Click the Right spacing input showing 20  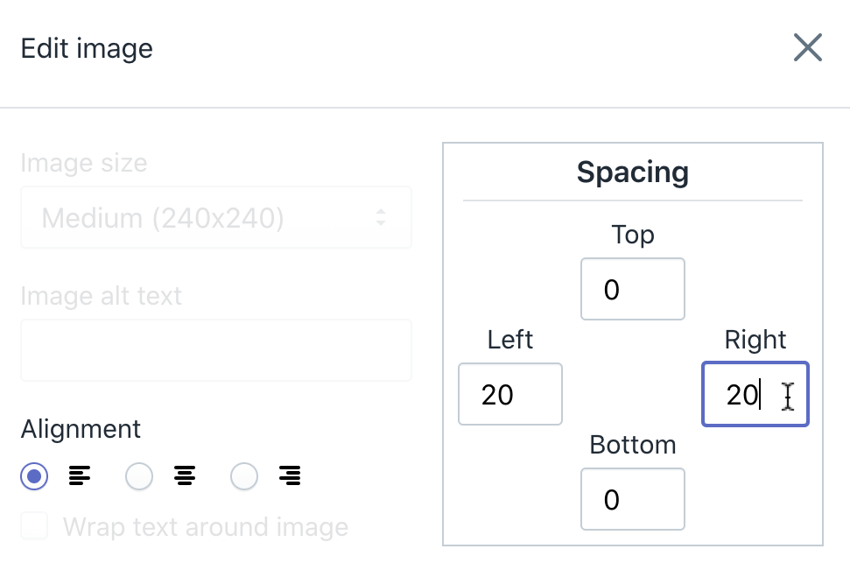(755, 394)
